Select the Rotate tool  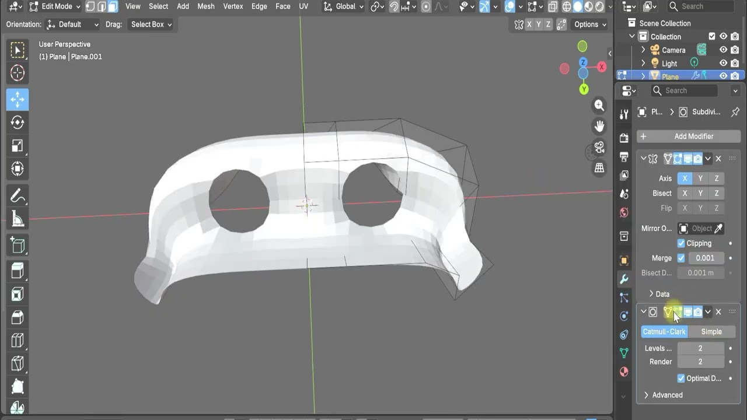(x=18, y=123)
